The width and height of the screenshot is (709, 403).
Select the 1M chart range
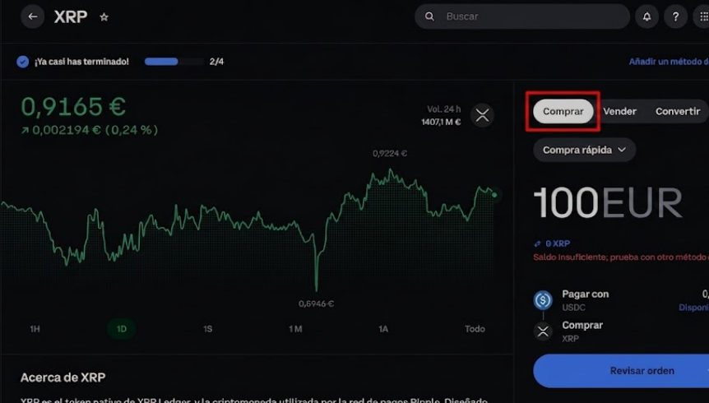point(295,329)
